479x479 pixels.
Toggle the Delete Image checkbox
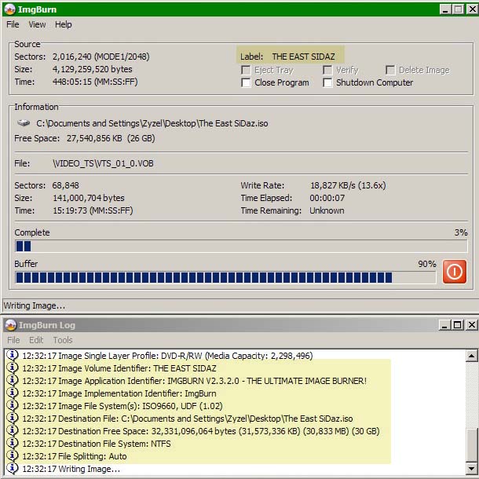(x=390, y=70)
